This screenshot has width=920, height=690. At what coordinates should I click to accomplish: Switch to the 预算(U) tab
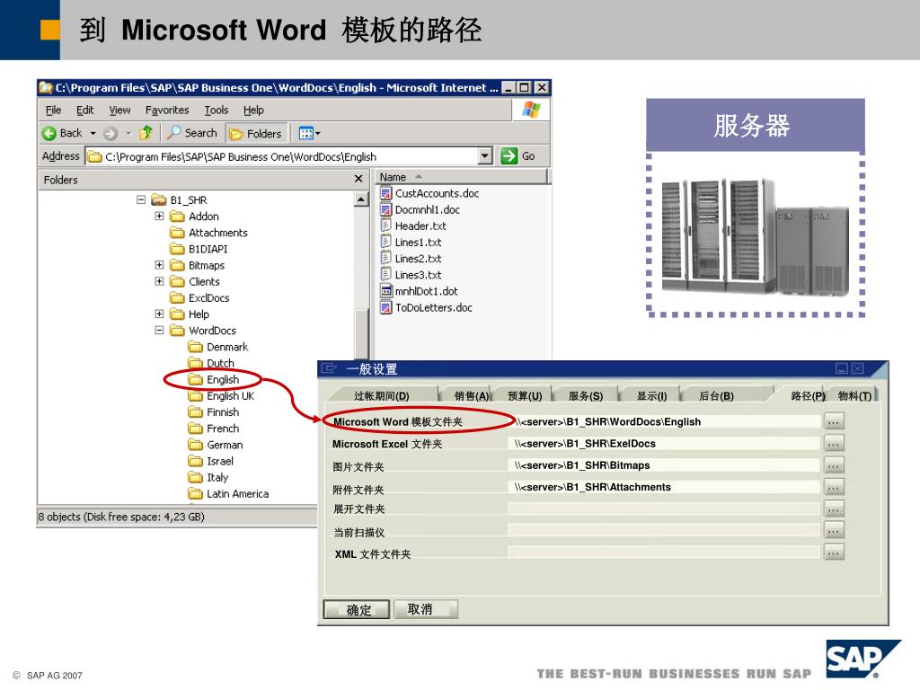(x=525, y=396)
